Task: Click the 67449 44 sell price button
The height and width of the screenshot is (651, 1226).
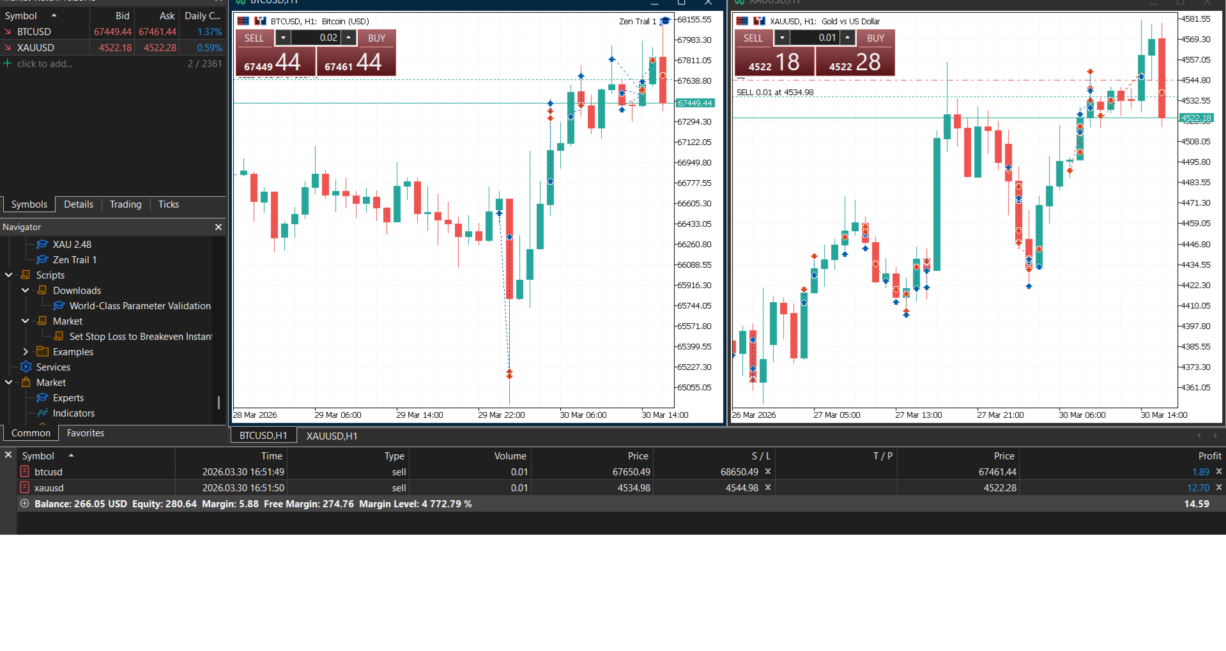Action: (x=276, y=61)
